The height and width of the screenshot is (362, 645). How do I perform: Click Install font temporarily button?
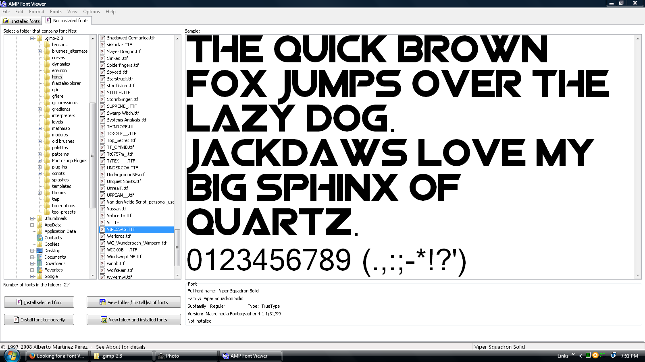click(x=39, y=319)
